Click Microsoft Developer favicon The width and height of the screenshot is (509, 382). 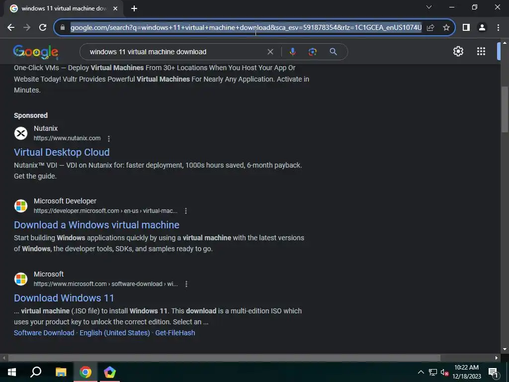21,206
